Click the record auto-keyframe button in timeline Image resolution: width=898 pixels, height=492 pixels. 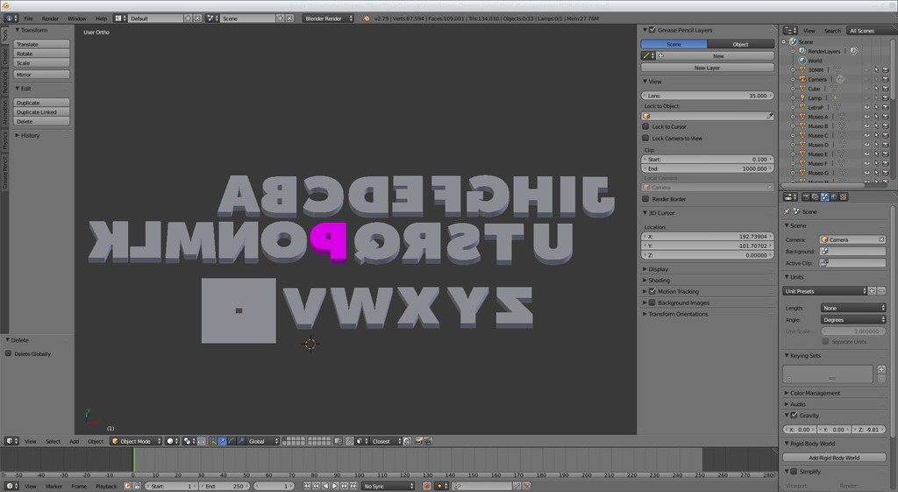coord(427,486)
